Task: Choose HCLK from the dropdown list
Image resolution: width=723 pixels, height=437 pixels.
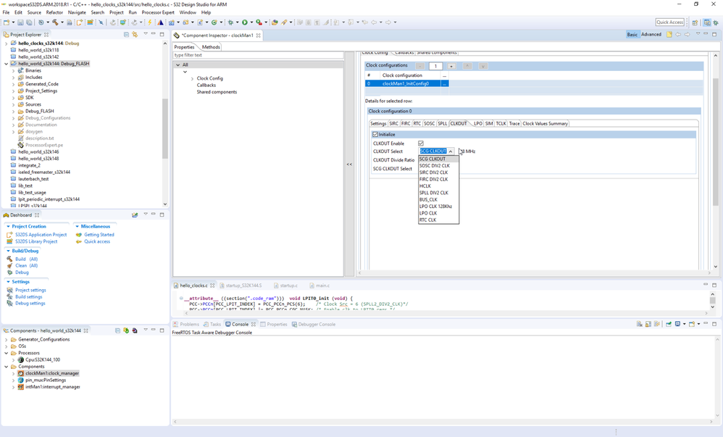Action: [438, 186]
